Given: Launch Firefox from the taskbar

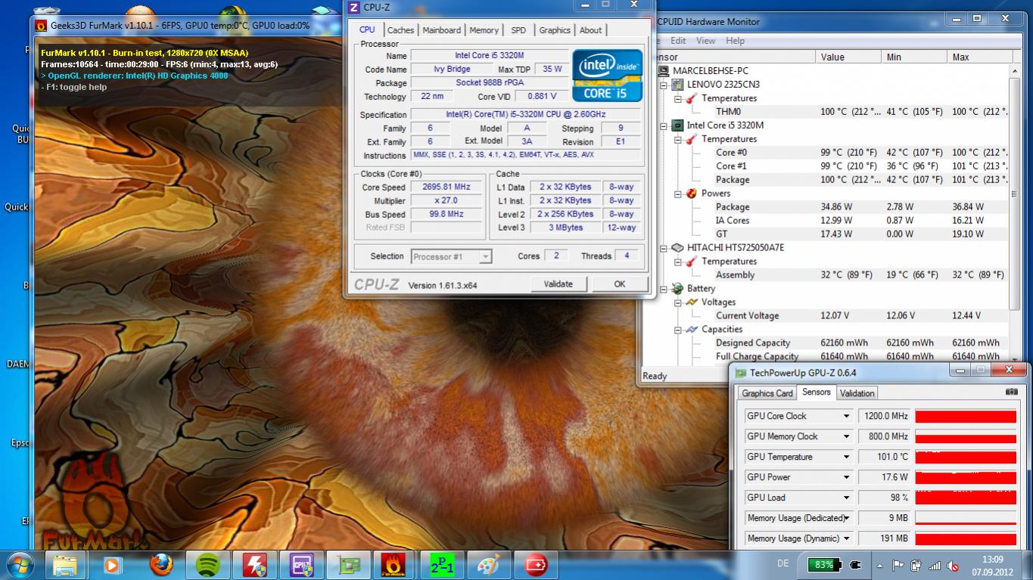Looking at the screenshot, I should 160,565.
